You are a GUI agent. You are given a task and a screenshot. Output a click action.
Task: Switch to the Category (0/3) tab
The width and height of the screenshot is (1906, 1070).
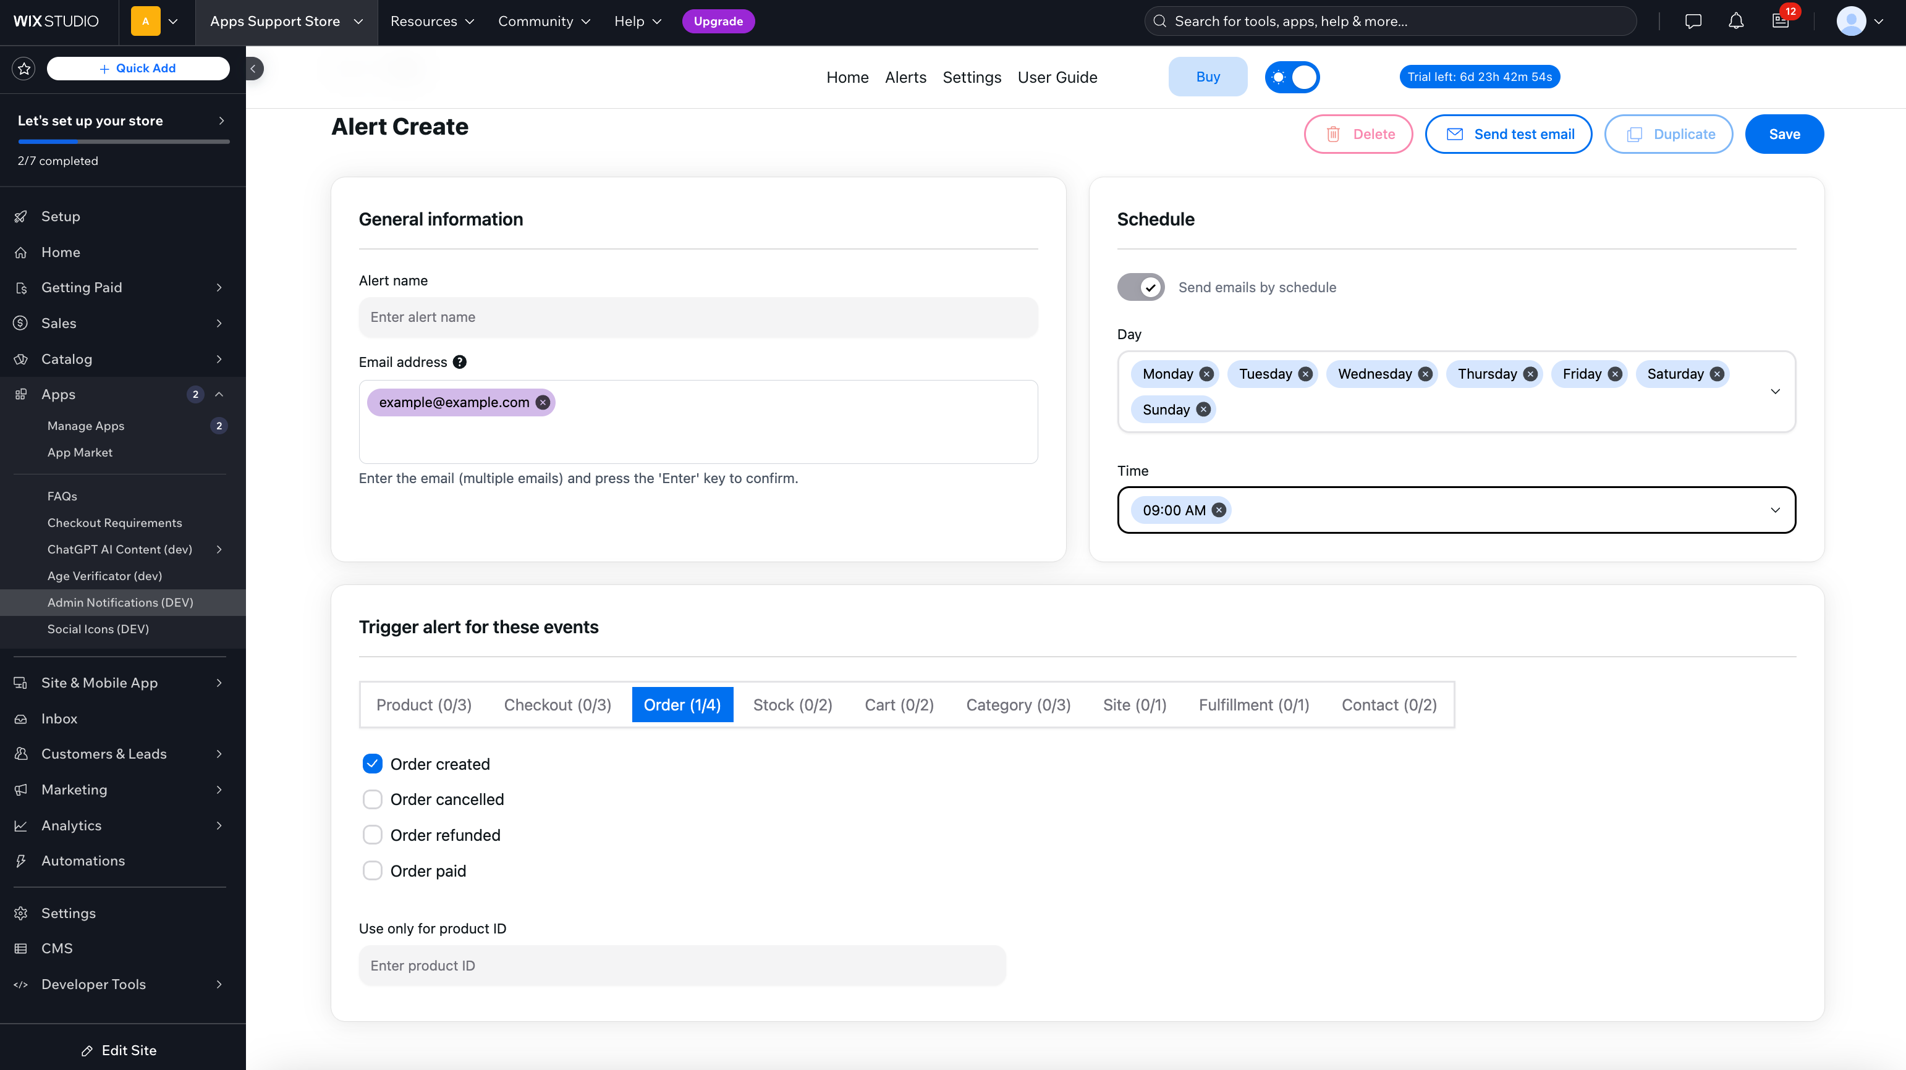click(1018, 705)
